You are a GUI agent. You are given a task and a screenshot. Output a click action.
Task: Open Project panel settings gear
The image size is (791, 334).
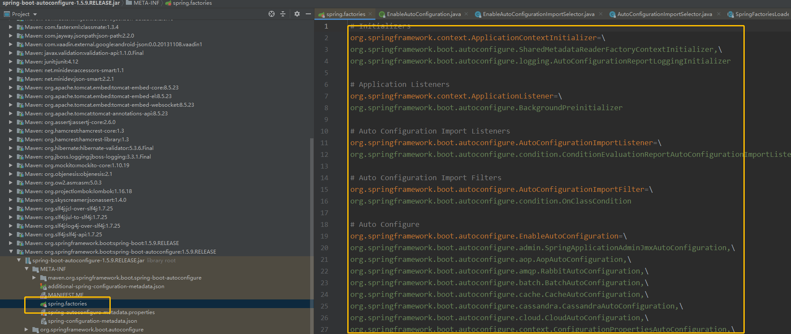297,14
